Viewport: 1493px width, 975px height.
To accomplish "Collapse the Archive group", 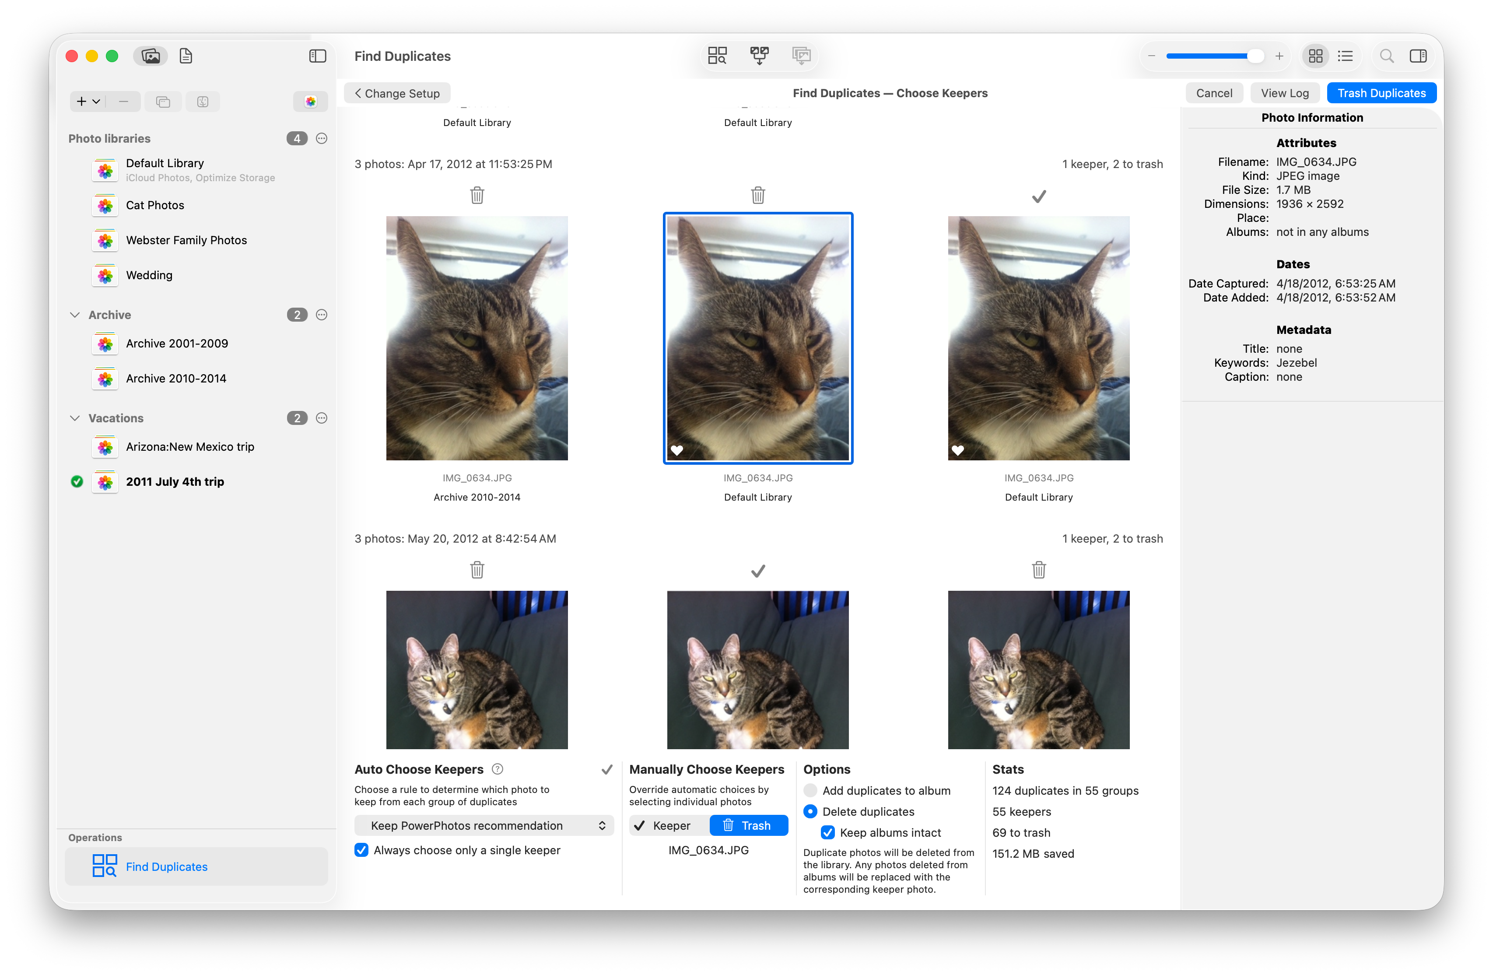I will point(75,315).
